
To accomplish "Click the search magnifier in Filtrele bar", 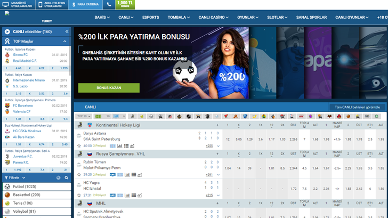I will [x=66, y=177].
